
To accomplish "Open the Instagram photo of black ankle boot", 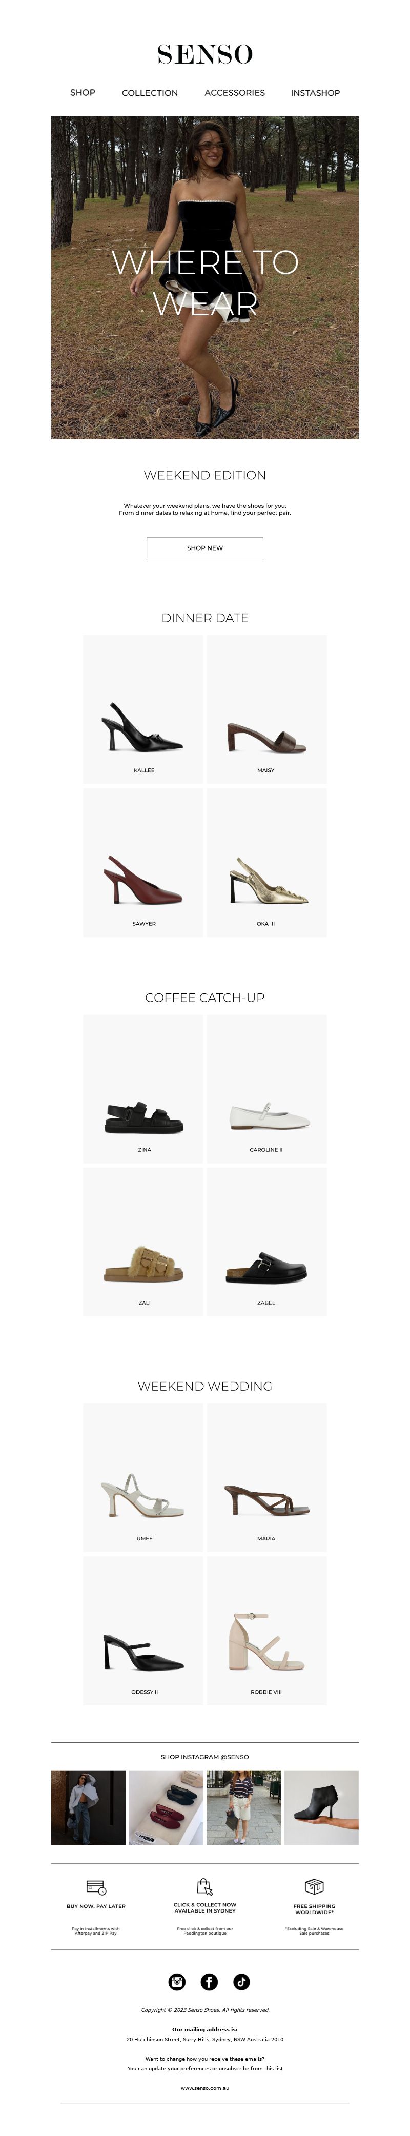I will (x=321, y=1807).
